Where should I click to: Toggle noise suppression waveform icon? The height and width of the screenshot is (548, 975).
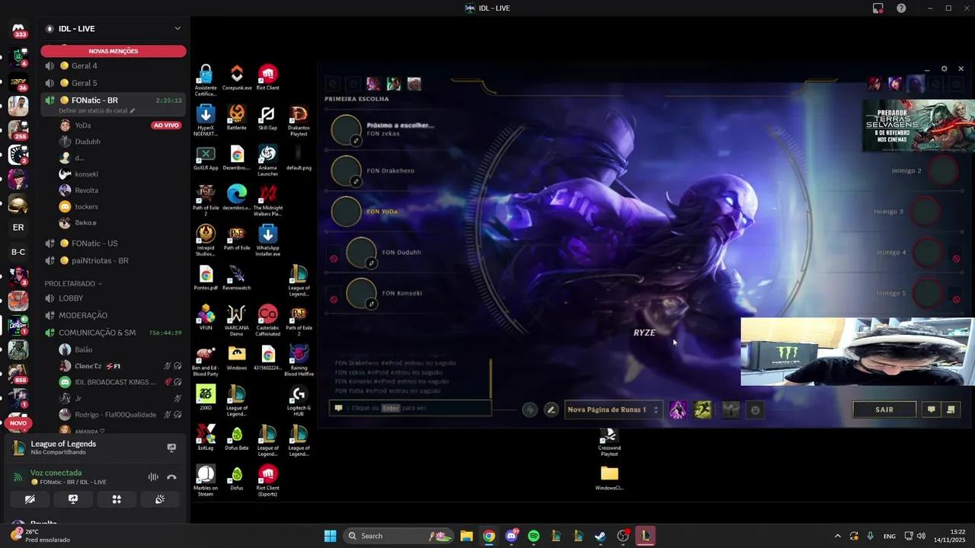pos(153,477)
